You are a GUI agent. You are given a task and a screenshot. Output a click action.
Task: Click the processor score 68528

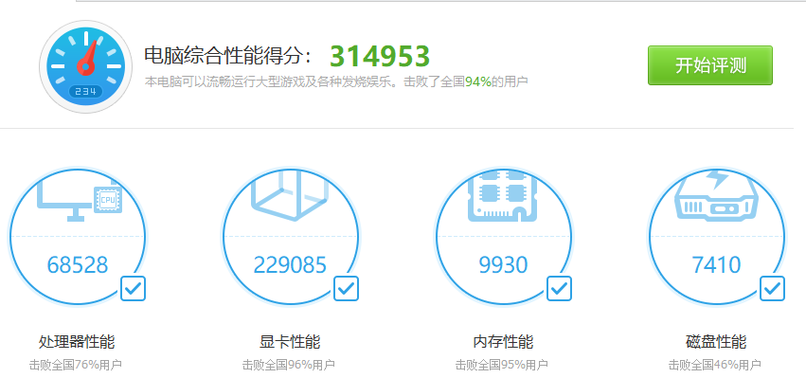(x=78, y=265)
